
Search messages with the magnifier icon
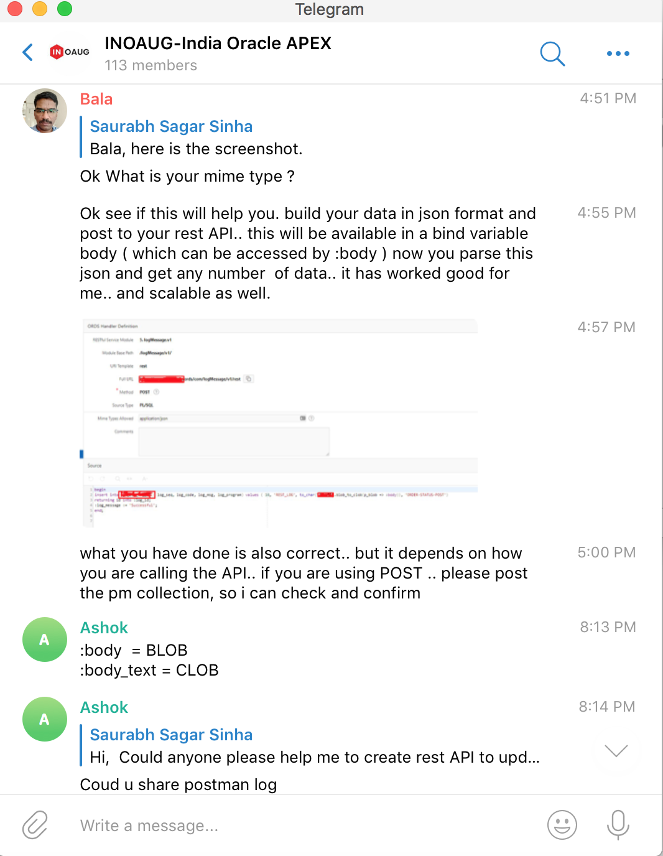tap(552, 53)
